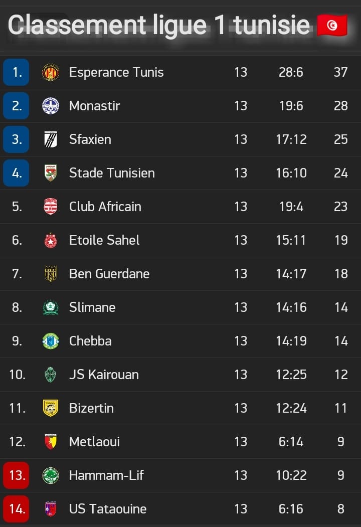The height and width of the screenshot is (527, 361).
Task: Click the red rank 14 badge
Action: 16,509
